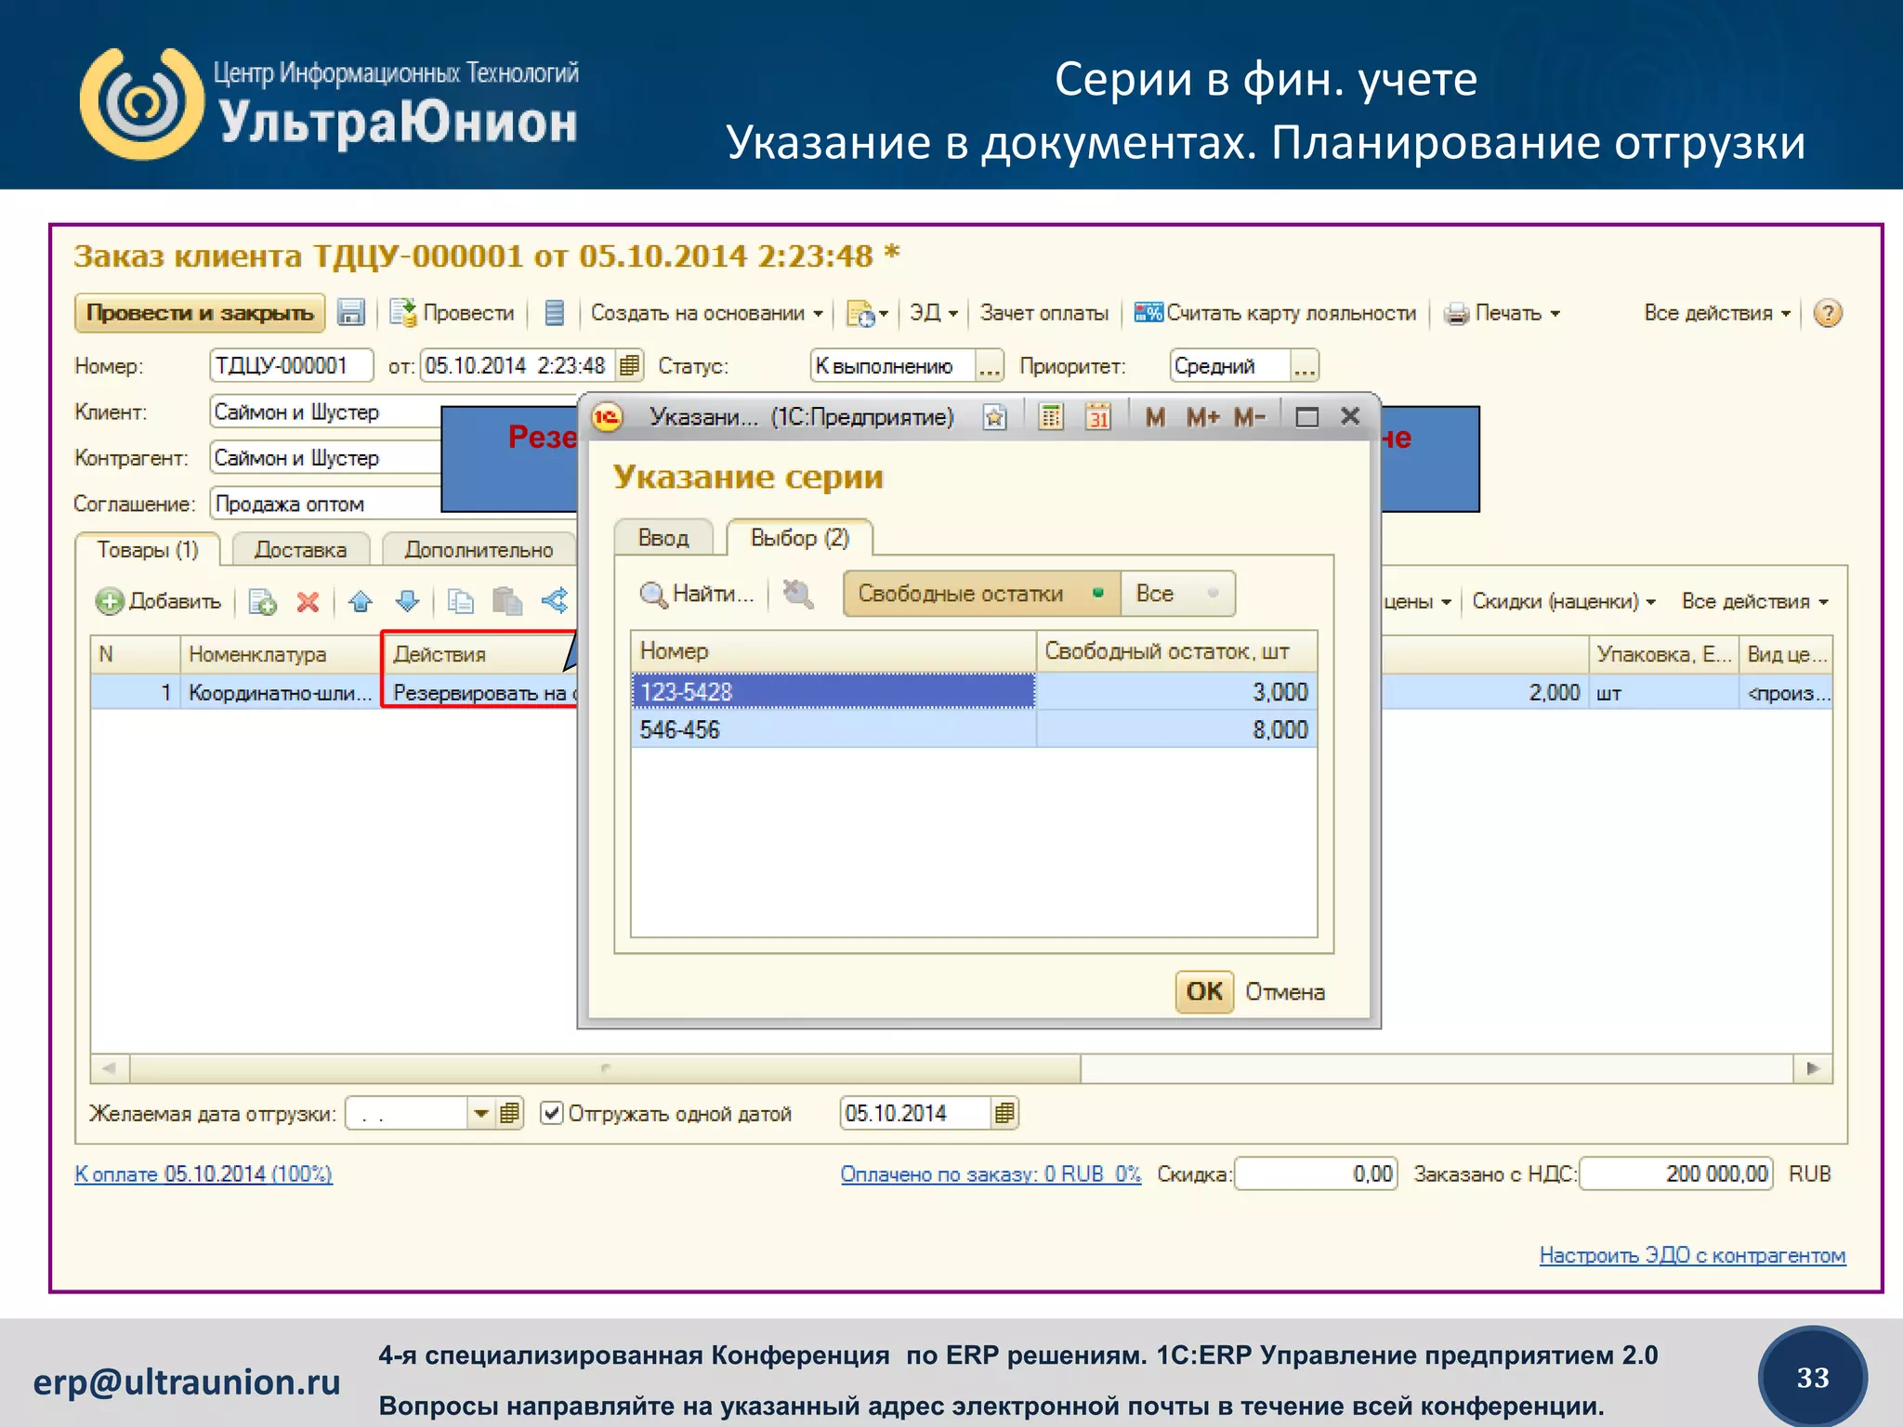1903x1427 pixels.
Task: Switch to Дополнительно tab
Action: (x=479, y=550)
